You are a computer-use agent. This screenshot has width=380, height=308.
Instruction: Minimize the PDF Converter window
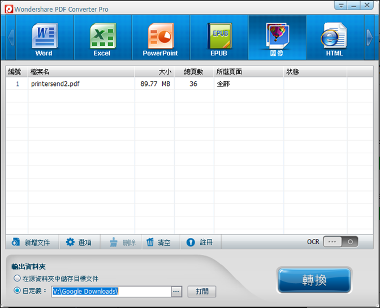(x=353, y=5)
